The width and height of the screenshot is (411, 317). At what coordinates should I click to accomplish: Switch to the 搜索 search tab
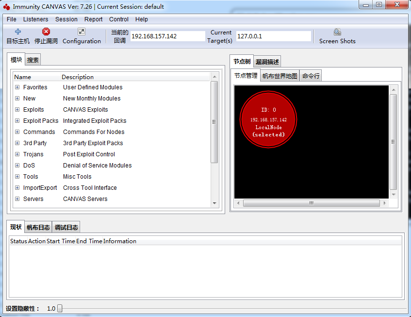point(33,60)
